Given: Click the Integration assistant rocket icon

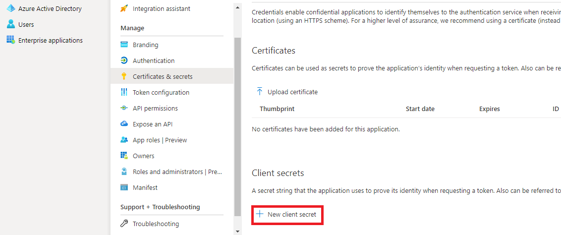Looking at the screenshot, I should coord(124,8).
